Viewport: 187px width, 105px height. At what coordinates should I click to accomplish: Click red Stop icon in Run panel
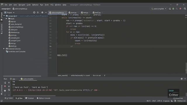click(5, 86)
